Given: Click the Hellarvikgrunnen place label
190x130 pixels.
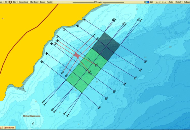Looking at the screenshot, I should coord(32,116).
